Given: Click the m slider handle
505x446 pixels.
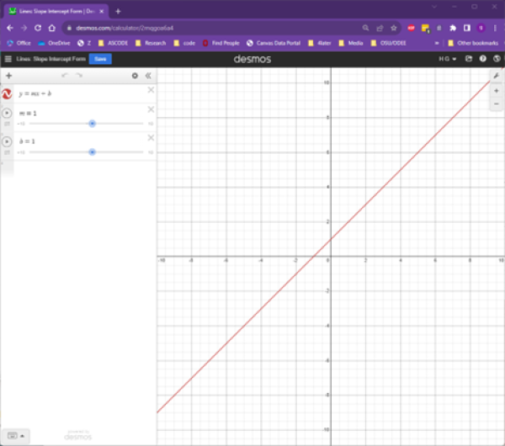Looking at the screenshot, I should (92, 124).
